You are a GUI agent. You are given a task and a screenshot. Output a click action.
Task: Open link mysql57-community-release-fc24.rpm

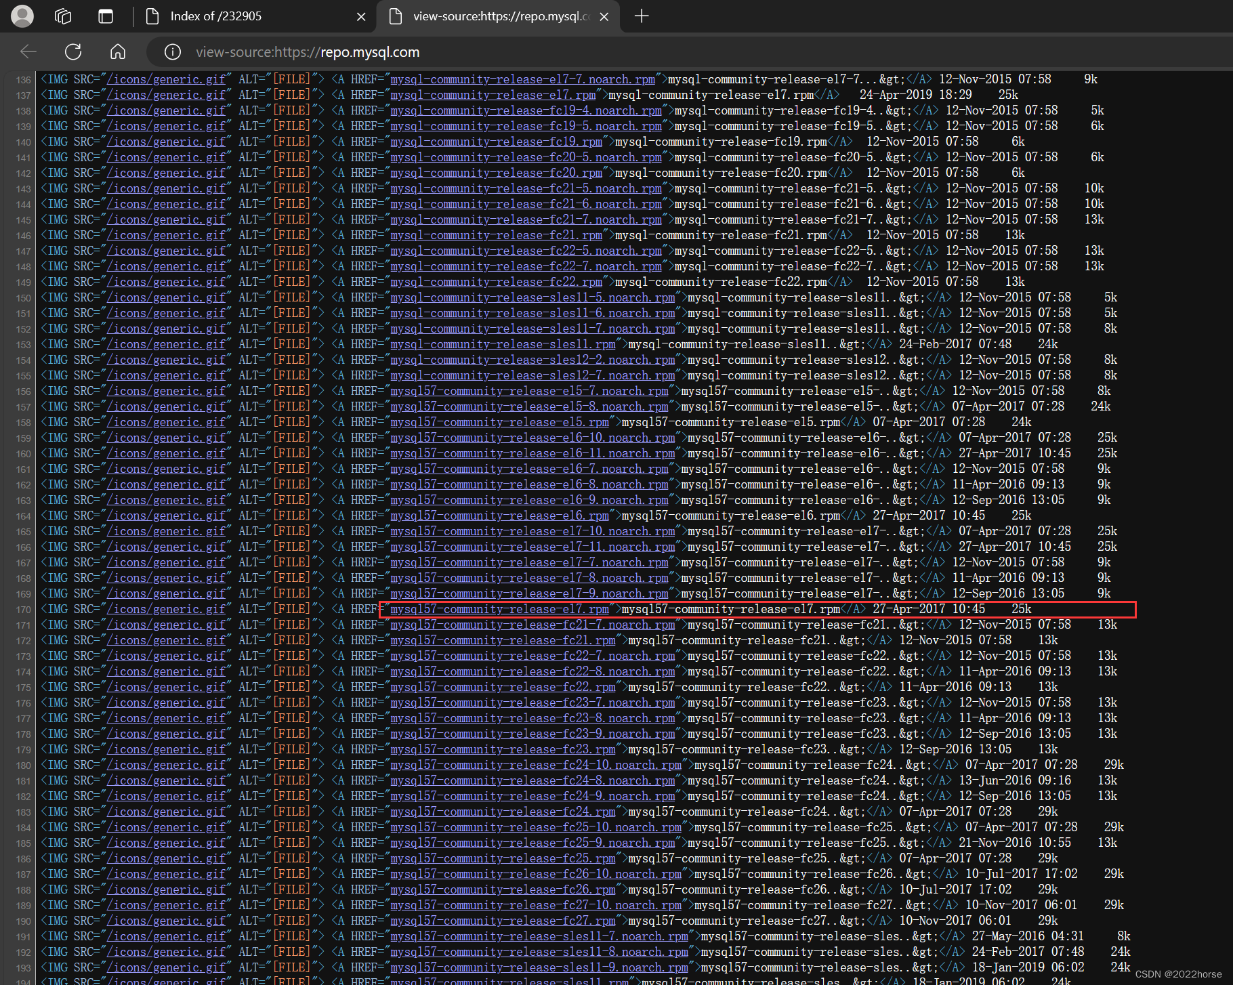click(503, 812)
